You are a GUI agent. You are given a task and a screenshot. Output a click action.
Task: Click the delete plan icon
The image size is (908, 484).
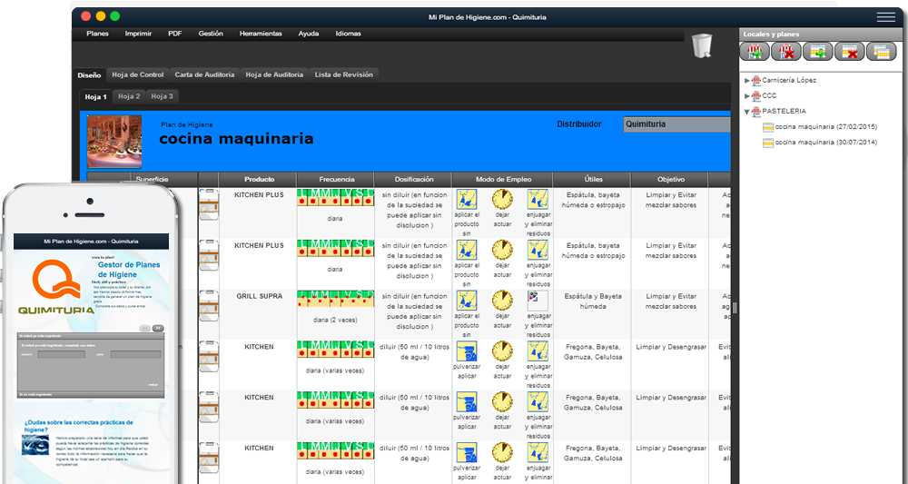[x=850, y=52]
